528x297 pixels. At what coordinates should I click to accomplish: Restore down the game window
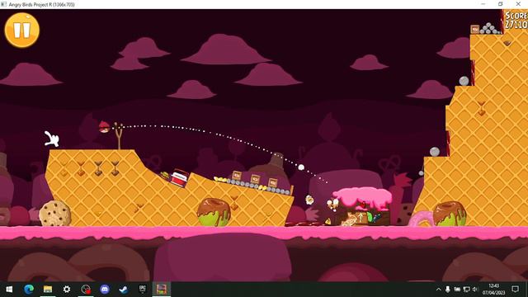pos(501,4)
